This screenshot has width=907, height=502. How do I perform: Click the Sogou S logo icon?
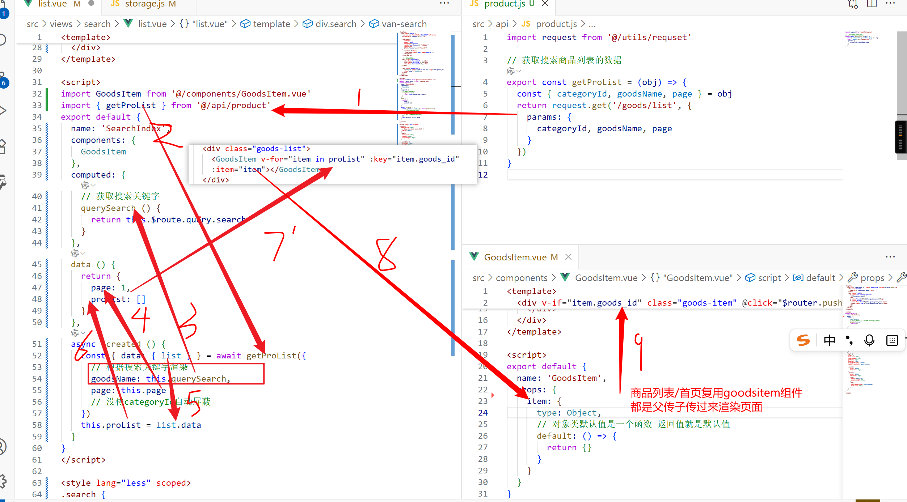803,340
